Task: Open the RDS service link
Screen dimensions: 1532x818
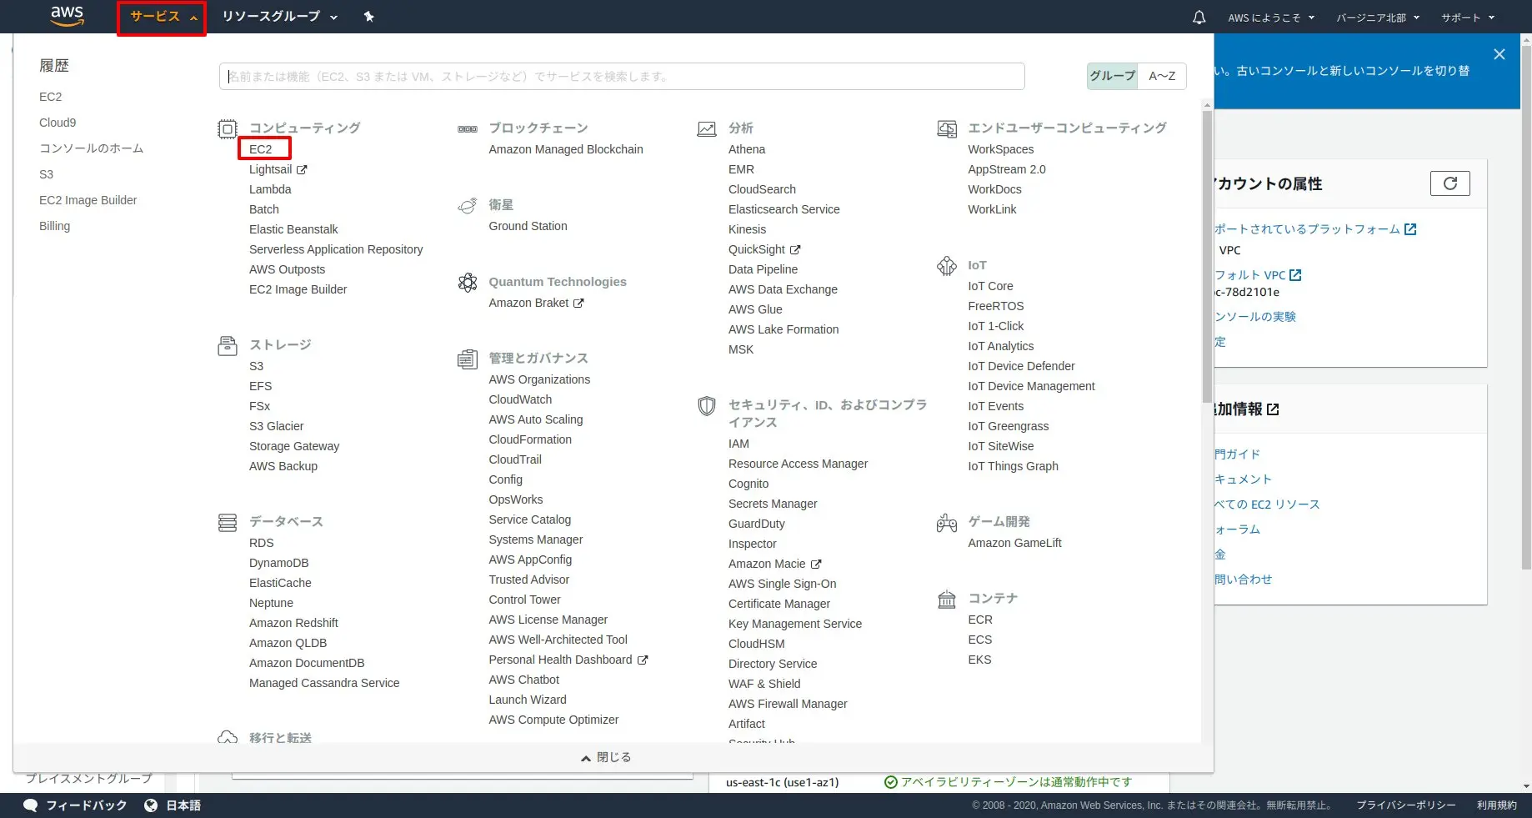Action: click(x=261, y=543)
